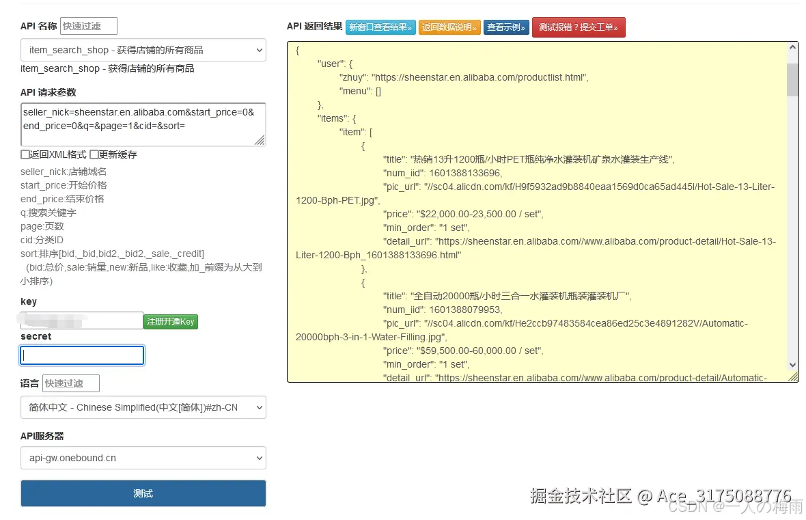
Task: Click the green 注册开通Key link
Action: (x=171, y=321)
